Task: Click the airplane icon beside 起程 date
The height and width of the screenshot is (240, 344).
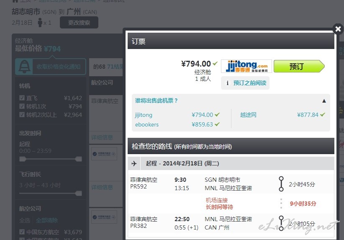Action: (x=134, y=164)
